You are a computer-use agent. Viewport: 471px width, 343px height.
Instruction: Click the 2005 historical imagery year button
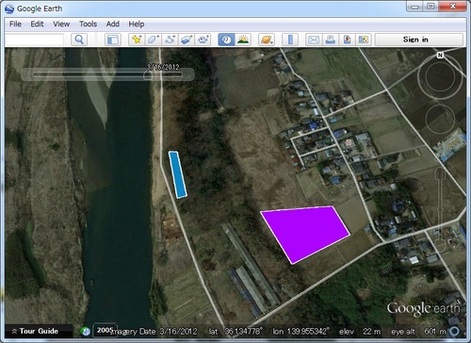106,330
